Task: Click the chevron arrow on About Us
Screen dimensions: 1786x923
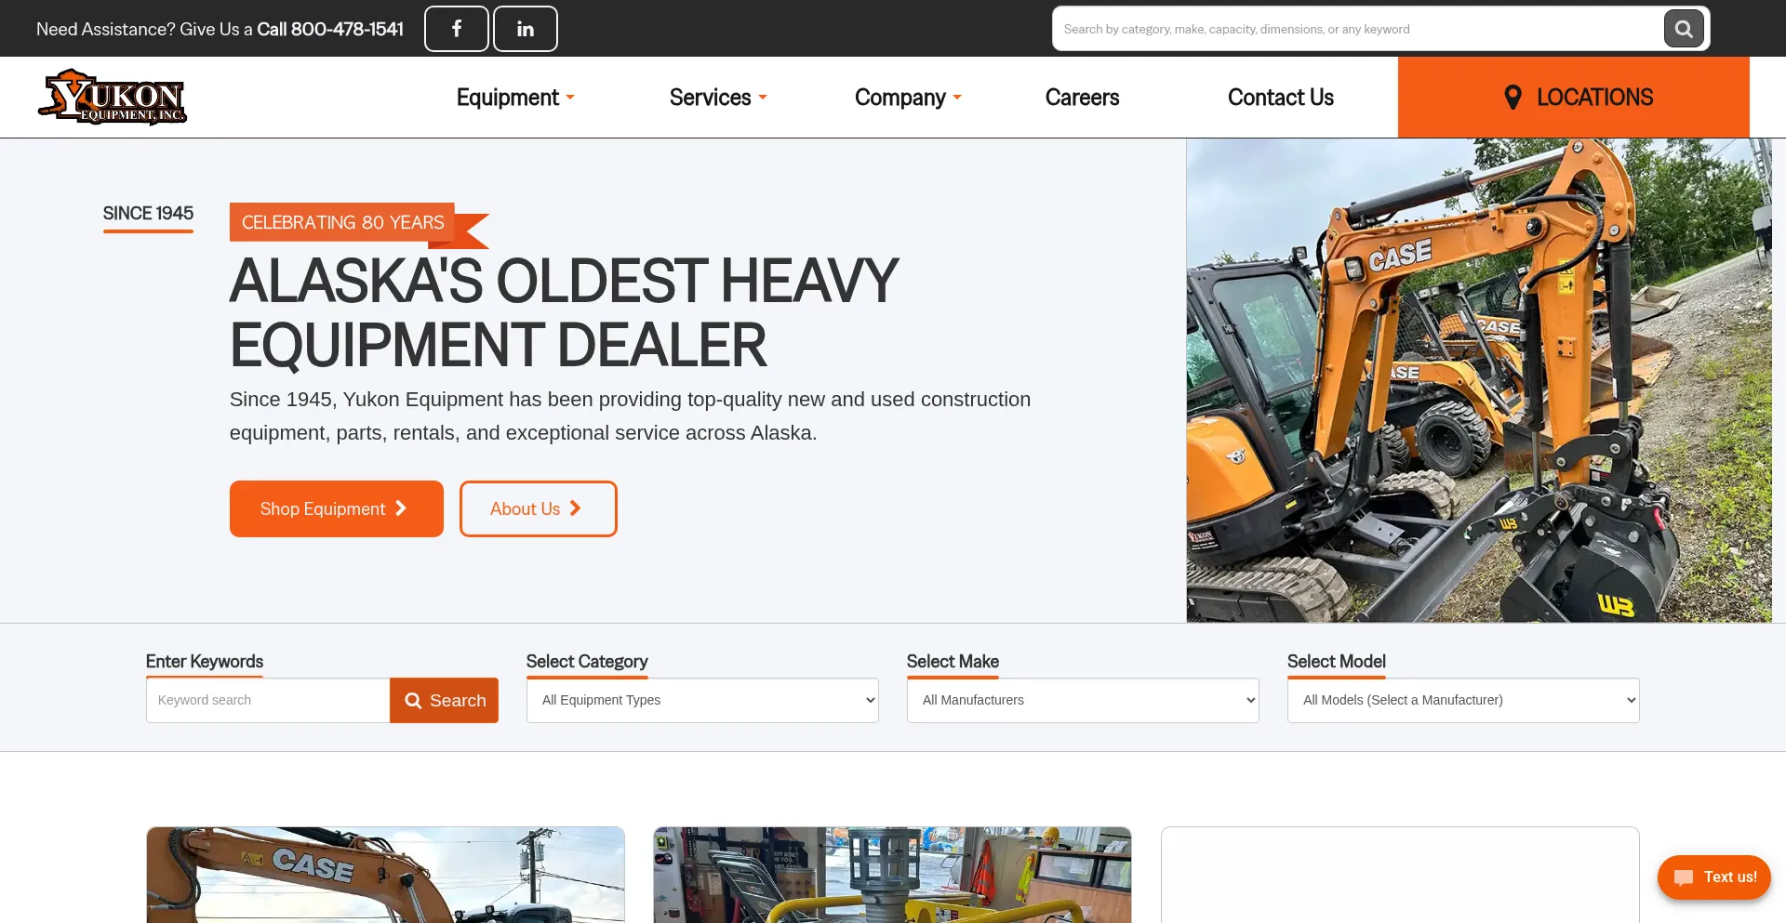Action: [575, 508]
